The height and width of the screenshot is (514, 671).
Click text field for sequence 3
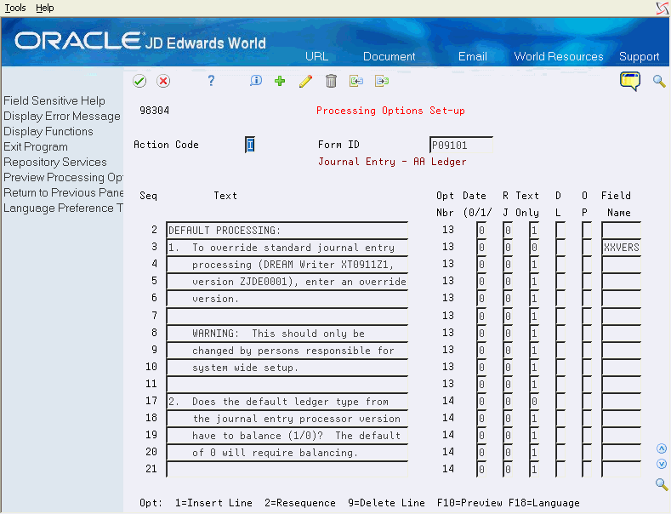tap(287, 247)
